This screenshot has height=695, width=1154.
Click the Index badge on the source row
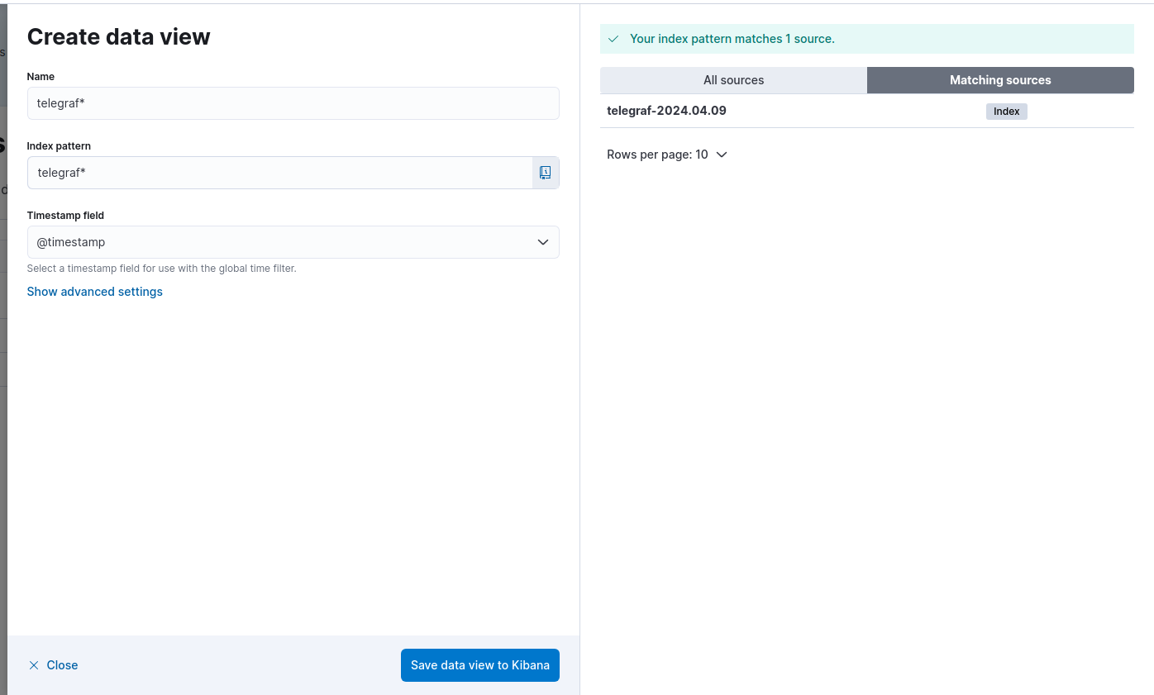click(1006, 112)
